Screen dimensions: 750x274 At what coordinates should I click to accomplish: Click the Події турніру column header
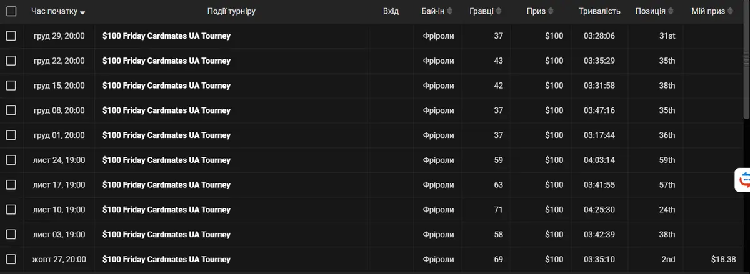click(x=231, y=11)
